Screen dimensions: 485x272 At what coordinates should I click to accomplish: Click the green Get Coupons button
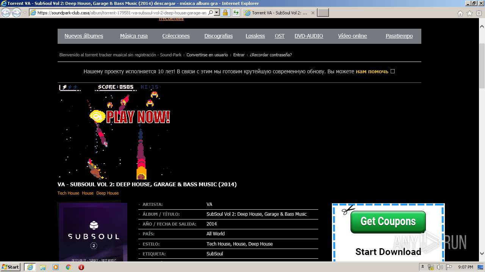[388, 222]
